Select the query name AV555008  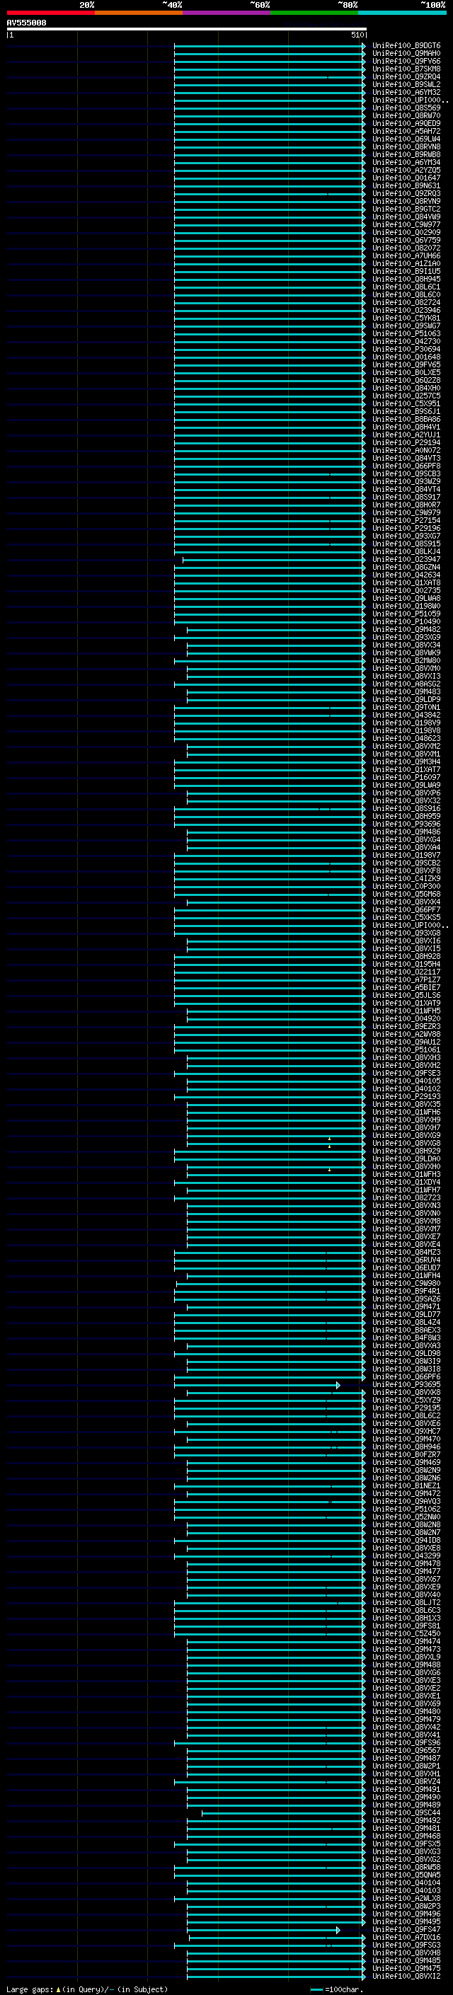pos(26,23)
